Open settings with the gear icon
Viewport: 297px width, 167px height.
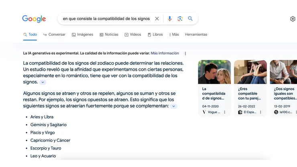click(x=293, y=19)
